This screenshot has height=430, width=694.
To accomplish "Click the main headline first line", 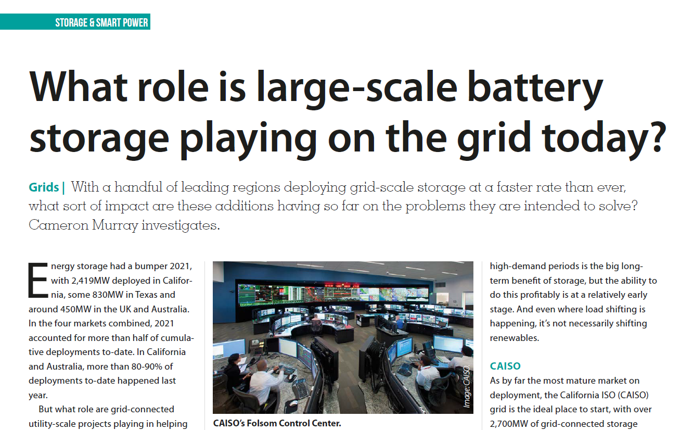I will [316, 86].
